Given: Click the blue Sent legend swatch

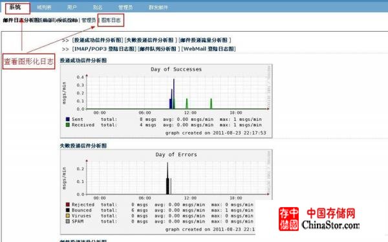Looking at the screenshot, I should click(x=67, y=119).
